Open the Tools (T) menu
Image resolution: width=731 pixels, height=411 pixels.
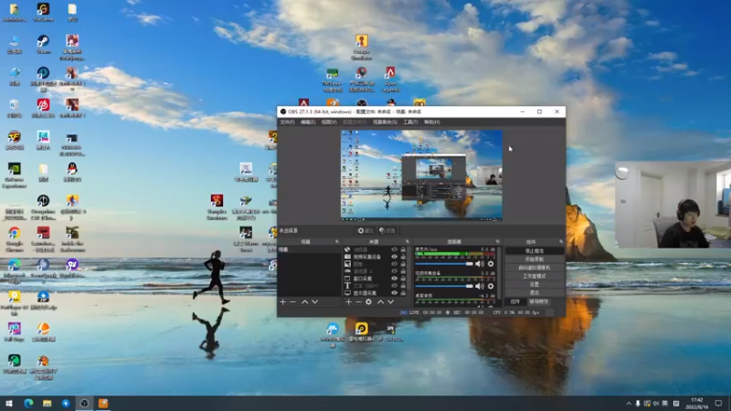(410, 122)
